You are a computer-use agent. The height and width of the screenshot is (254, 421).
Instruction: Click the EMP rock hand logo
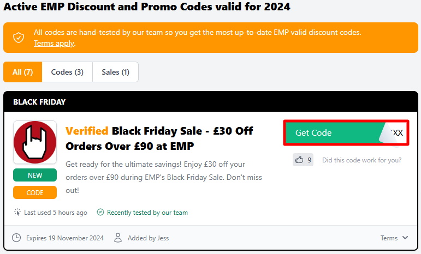tap(35, 142)
